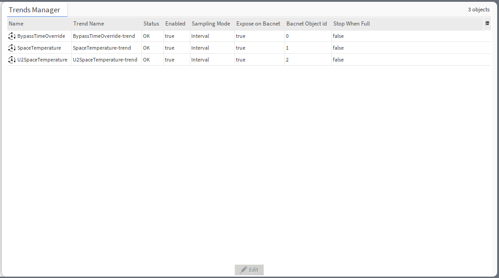Sort by Stop When Full column
Screen dimensions: 499x278
351,24
